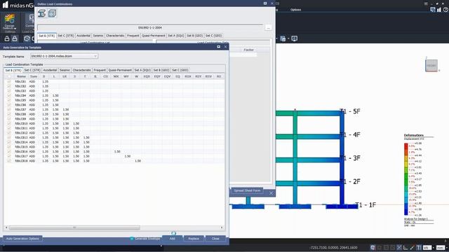Select the beam section icon in Define Load Combinations
This screenshot has height=252, width=449.
(x=42, y=13)
